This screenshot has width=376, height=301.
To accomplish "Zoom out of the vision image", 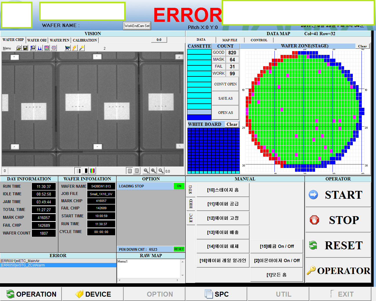I will click(x=146, y=171).
